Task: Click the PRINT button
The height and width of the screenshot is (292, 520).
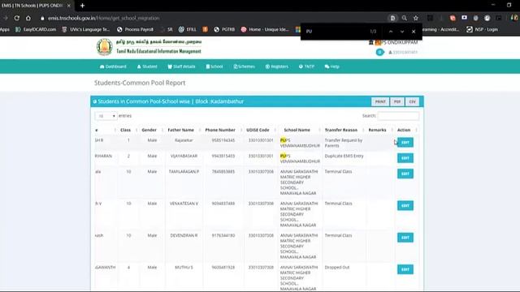Action: pyautogui.click(x=380, y=101)
